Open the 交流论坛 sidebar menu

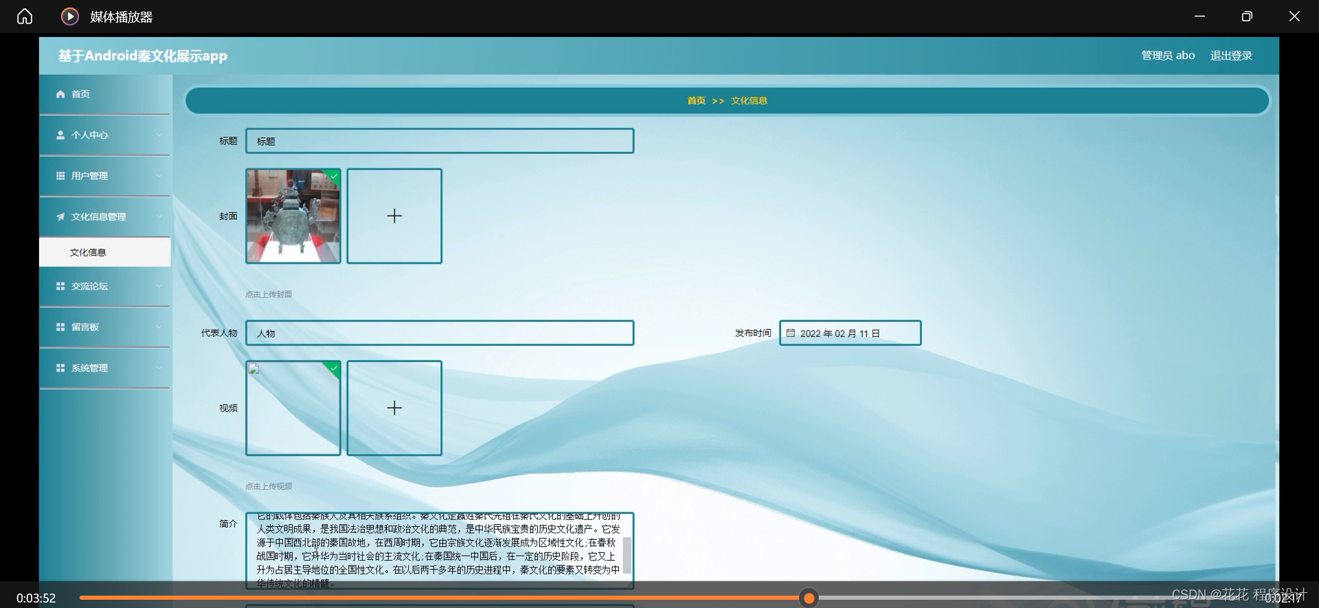point(104,286)
